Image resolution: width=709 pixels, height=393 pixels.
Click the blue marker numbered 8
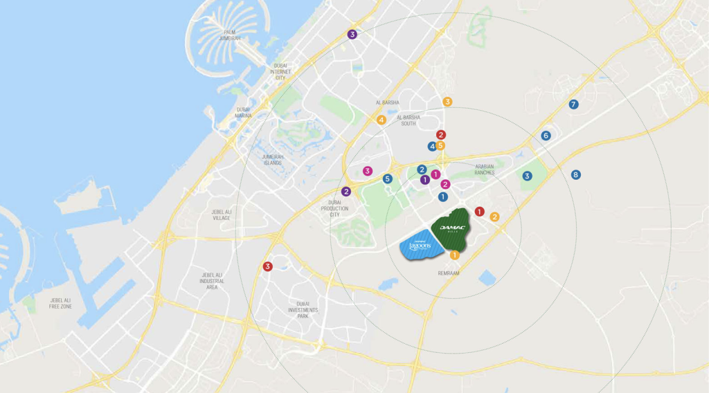tap(575, 175)
